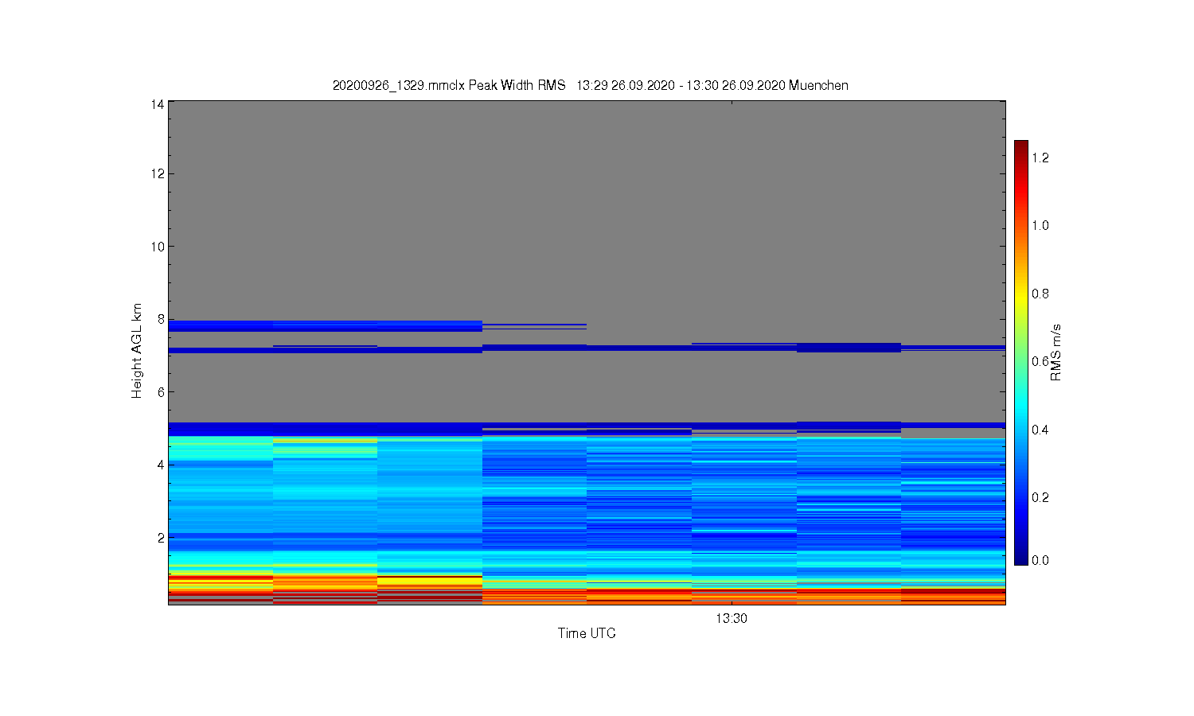Image resolution: width=1194 pixels, height=716 pixels.
Task: Click the 1.2 colorbar tick label
Action: 1040,158
